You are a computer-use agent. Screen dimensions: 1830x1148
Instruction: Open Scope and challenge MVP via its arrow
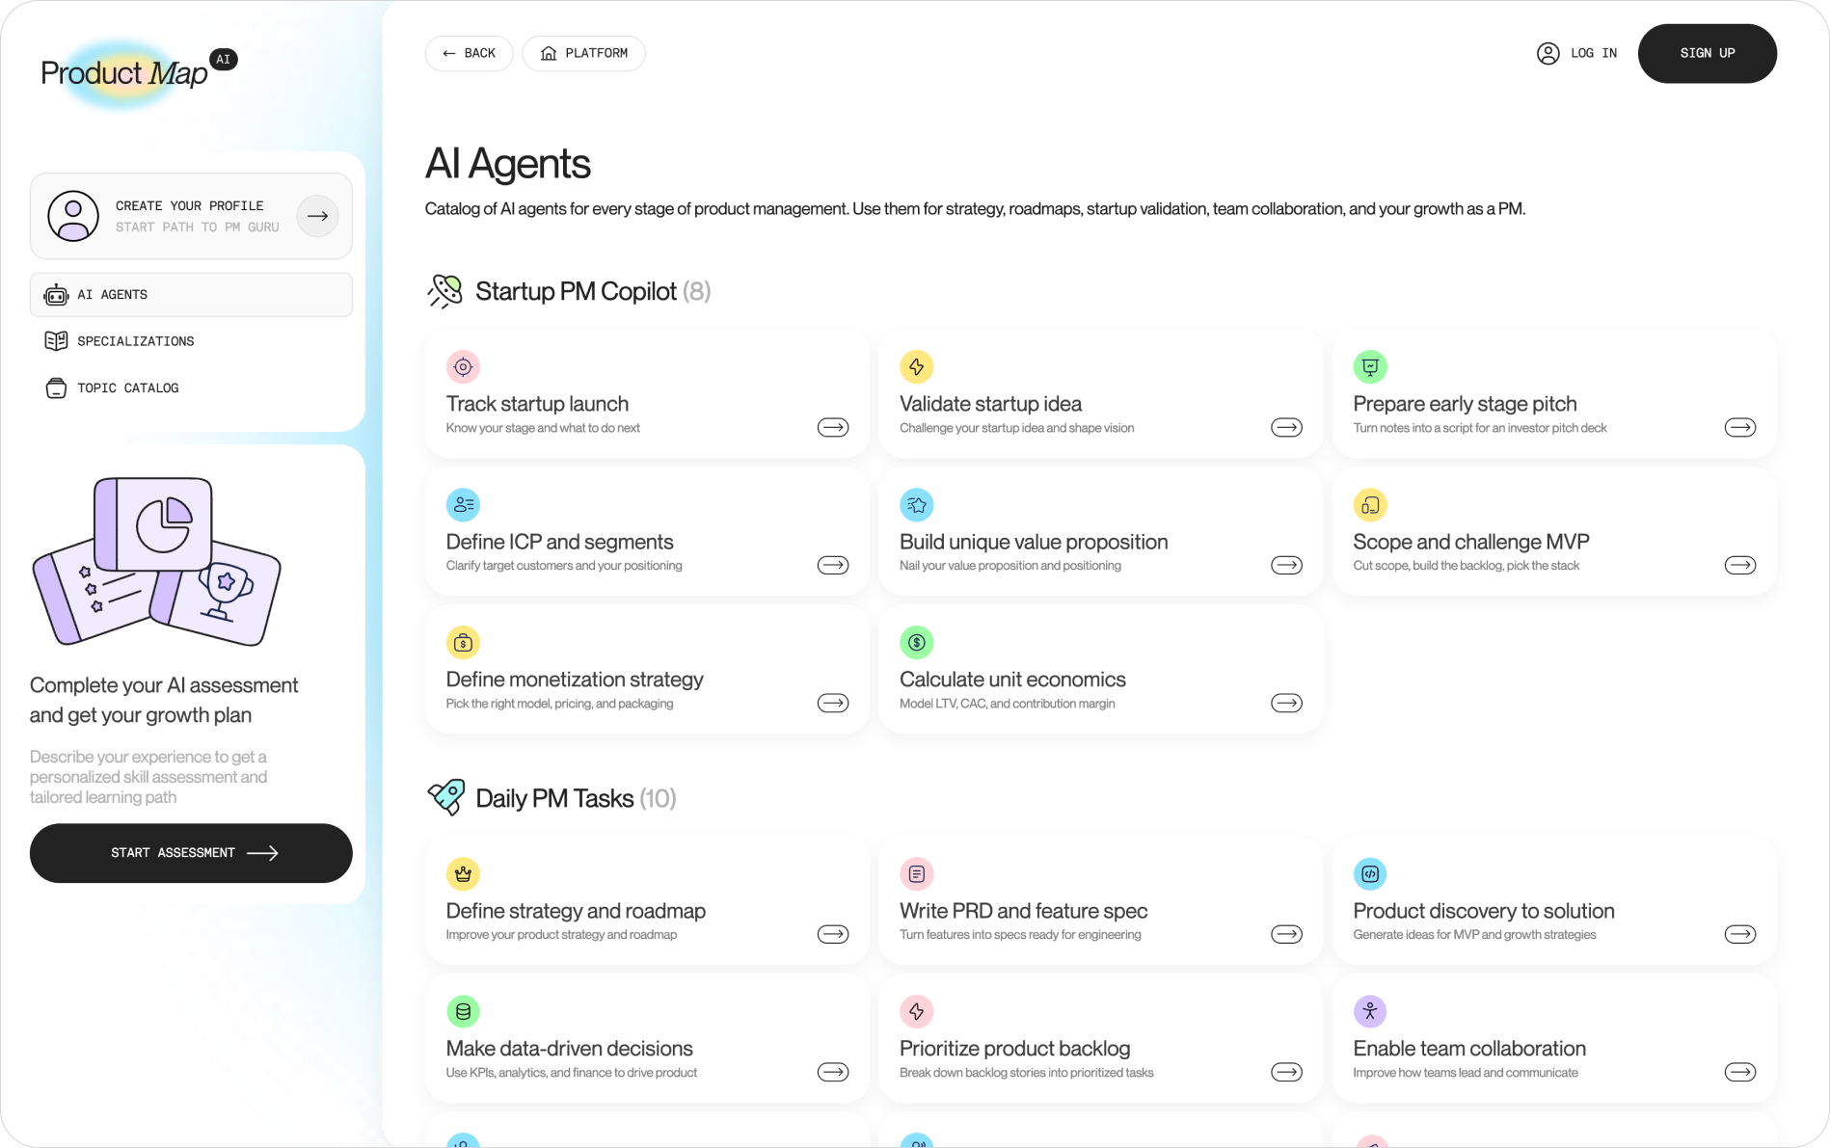(x=1740, y=565)
